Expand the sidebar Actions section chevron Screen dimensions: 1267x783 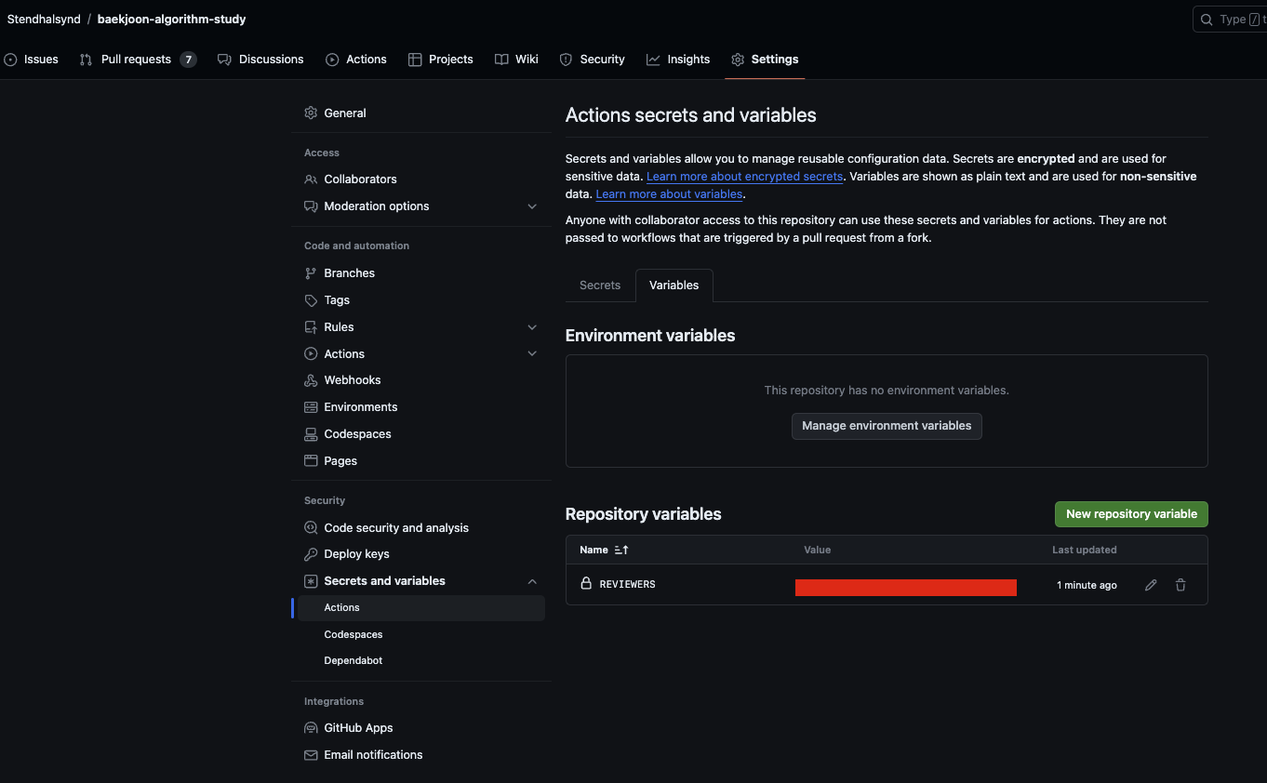click(x=532, y=353)
